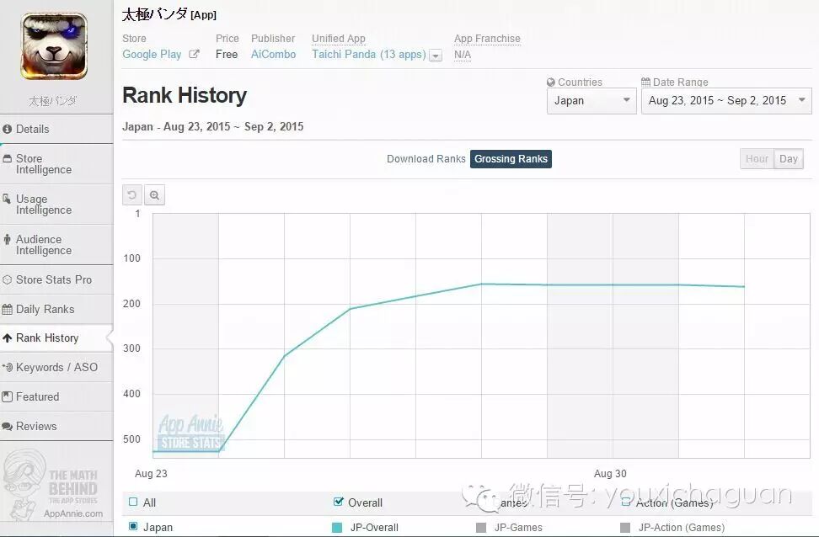Select the Hour granularity button

[757, 158]
